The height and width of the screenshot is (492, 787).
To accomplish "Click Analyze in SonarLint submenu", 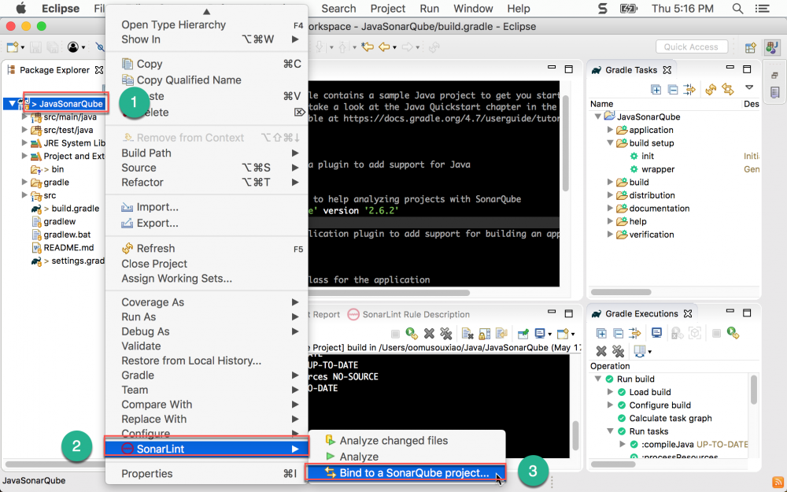I will pyautogui.click(x=353, y=457).
